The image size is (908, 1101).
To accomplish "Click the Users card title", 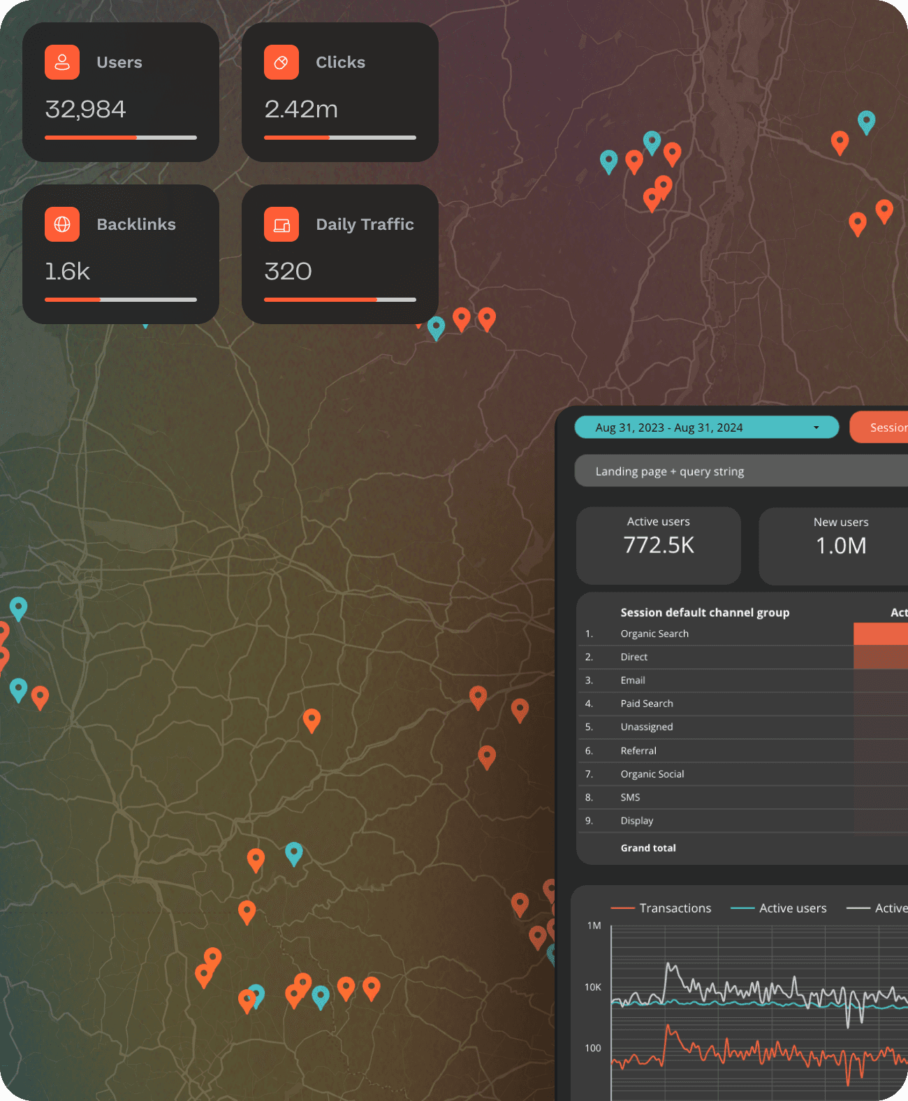I will [119, 62].
